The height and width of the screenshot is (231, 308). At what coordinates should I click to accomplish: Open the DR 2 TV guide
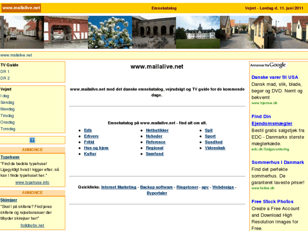(x=5, y=78)
